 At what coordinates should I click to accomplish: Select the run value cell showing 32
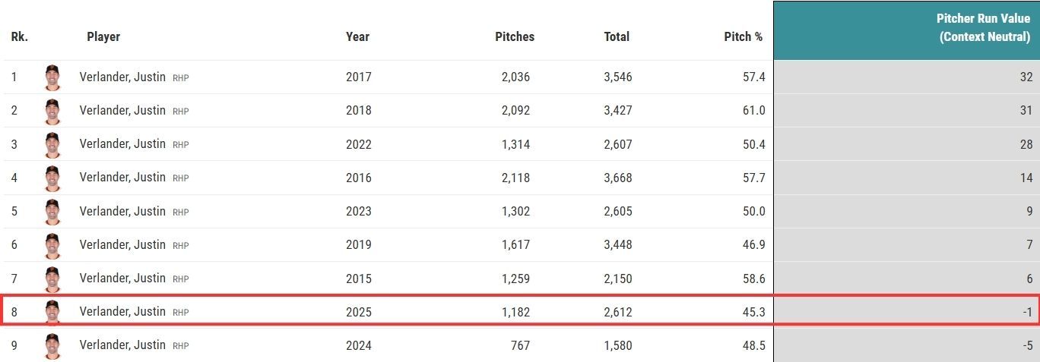(x=906, y=77)
